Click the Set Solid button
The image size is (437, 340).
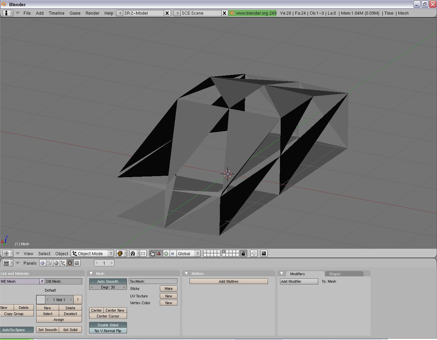70,330
